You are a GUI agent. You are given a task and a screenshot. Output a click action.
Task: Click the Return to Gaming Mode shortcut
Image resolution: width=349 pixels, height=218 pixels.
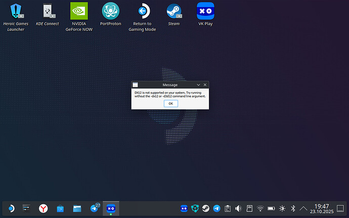pyautogui.click(x=142, y=11)
